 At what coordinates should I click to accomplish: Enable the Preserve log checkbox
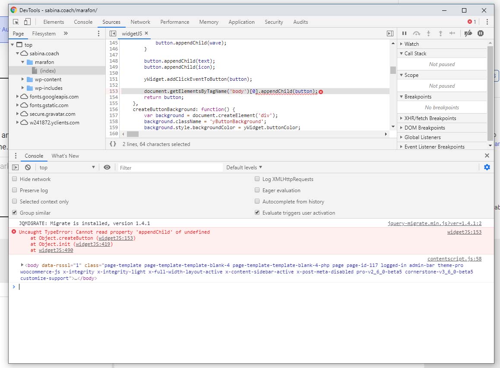tap(15, 190)
